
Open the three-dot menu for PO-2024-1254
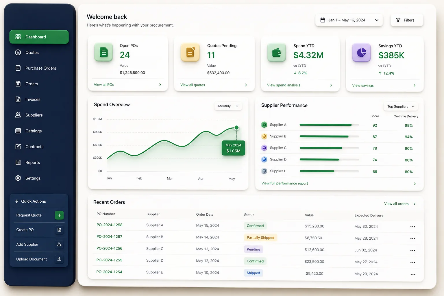coord(413,274)
